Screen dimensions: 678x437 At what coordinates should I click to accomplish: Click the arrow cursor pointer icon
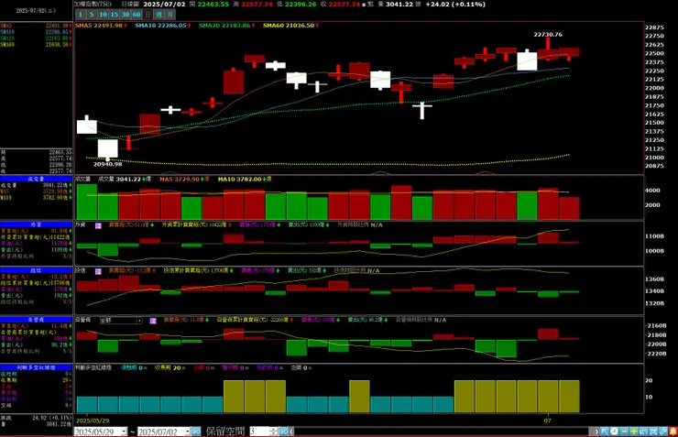[605, 432]
